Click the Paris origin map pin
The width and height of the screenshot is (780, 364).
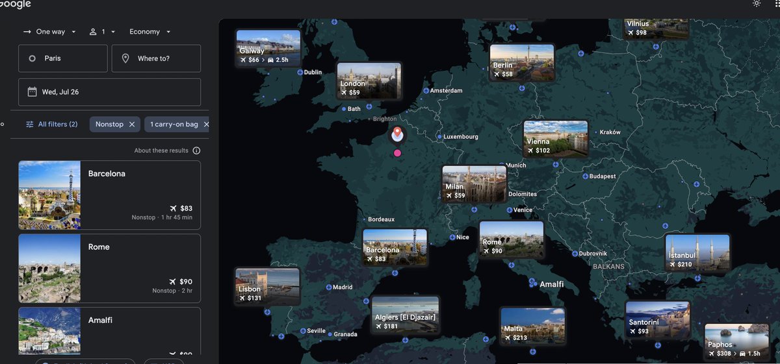tap(397, 135)
